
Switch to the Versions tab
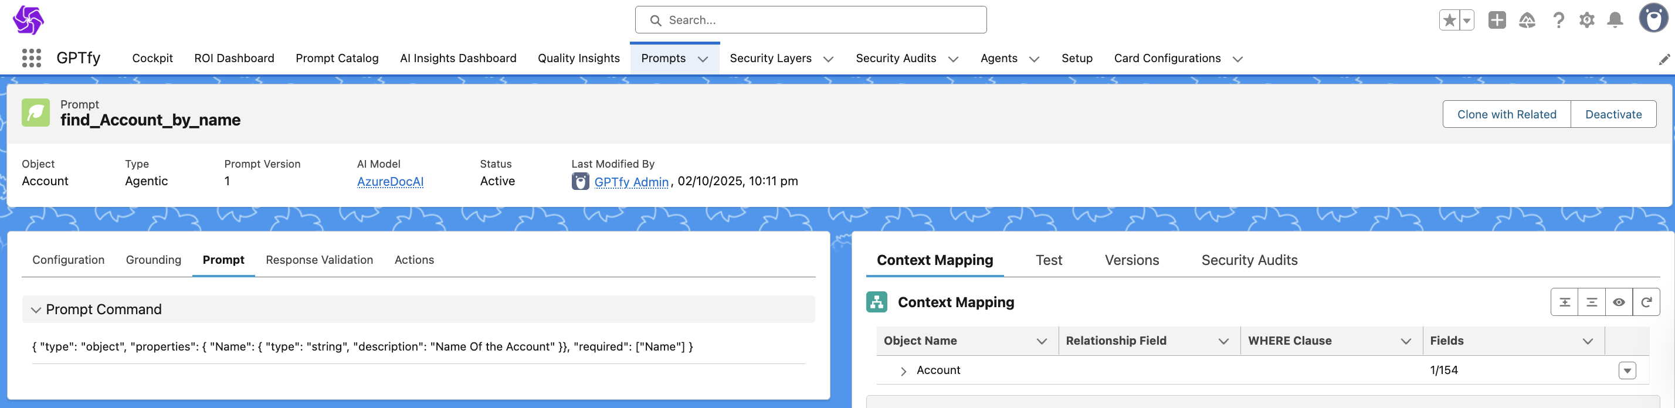pyautogui.click(x=1131, y=260)
